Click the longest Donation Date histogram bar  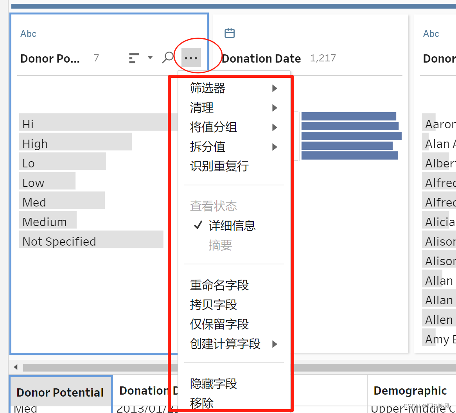pyautogui.click(x=351, y=136)
